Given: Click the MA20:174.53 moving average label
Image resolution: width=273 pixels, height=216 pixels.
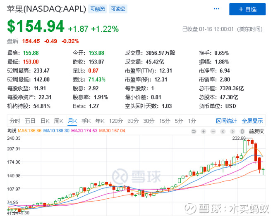Looking at the screenshot, I should (84, 131).
